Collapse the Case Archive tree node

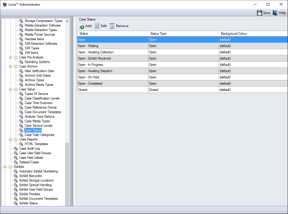10,66
